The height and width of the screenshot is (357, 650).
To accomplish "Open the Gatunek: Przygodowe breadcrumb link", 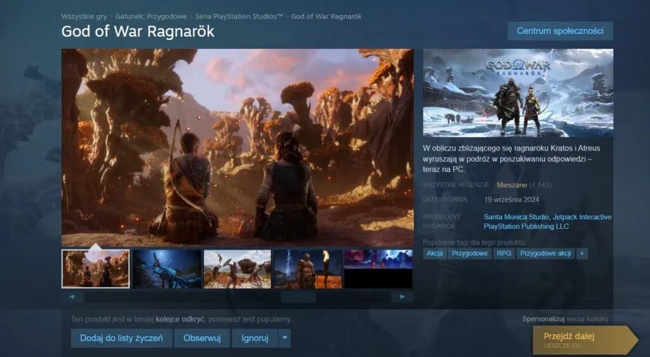I will coord(151,17).
